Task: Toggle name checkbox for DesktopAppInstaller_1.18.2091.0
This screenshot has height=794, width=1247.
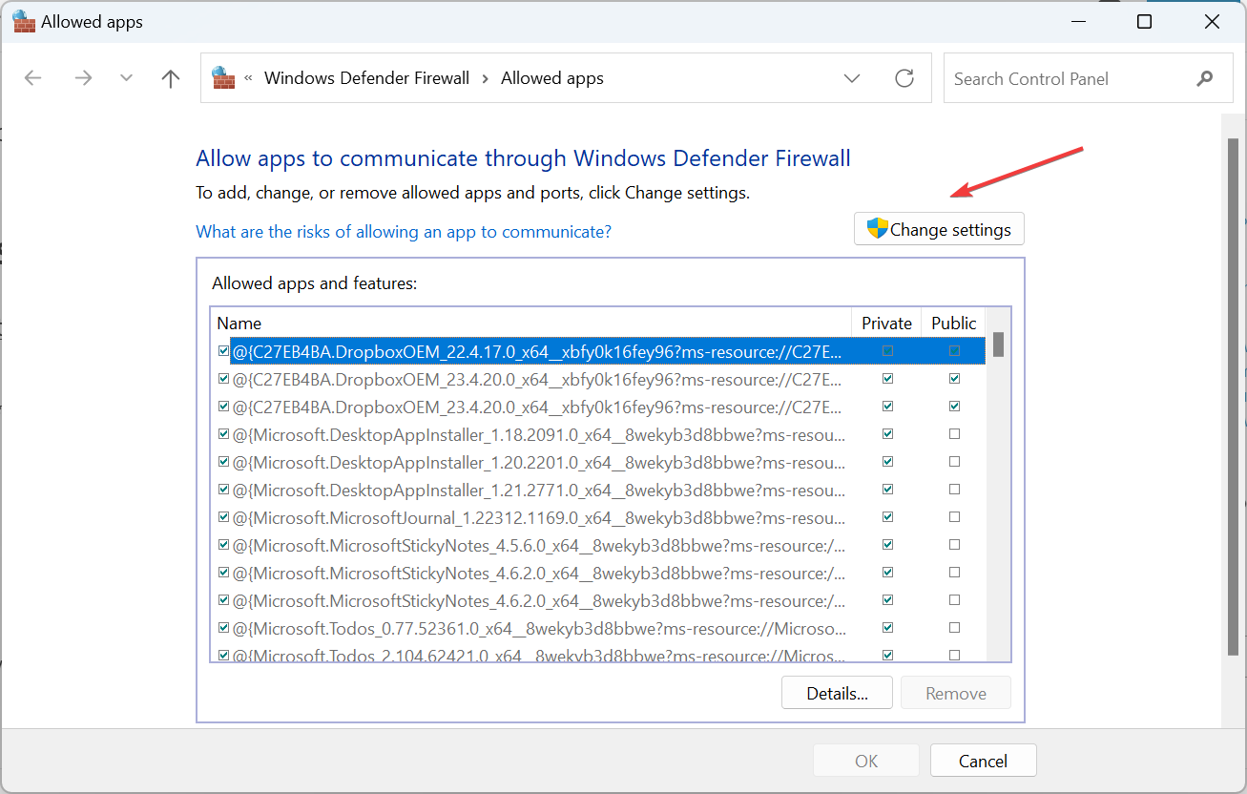Action: (x=223, y=434)
